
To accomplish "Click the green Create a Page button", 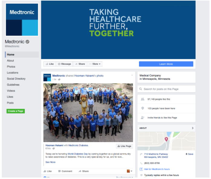I will [16, 111].
